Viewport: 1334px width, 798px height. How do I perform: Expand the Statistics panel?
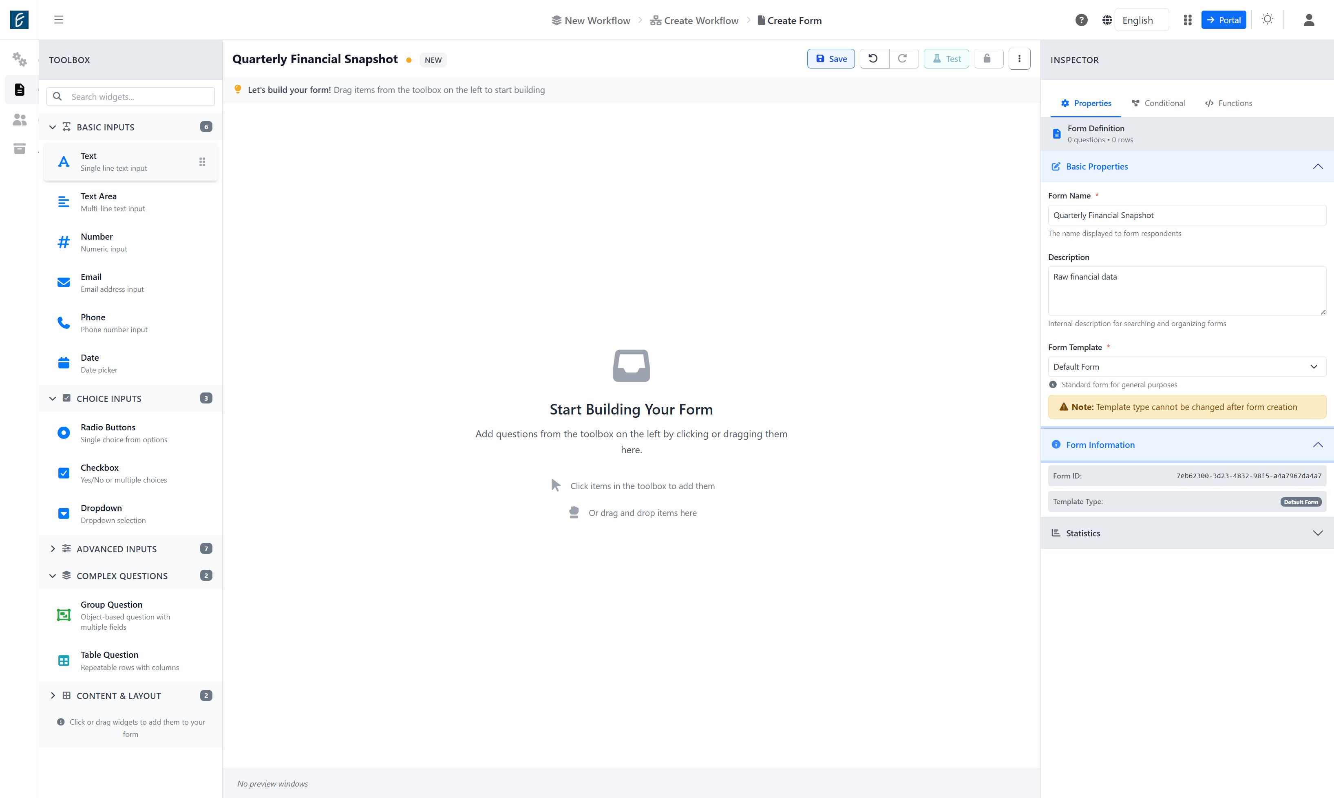[1187, 533]
